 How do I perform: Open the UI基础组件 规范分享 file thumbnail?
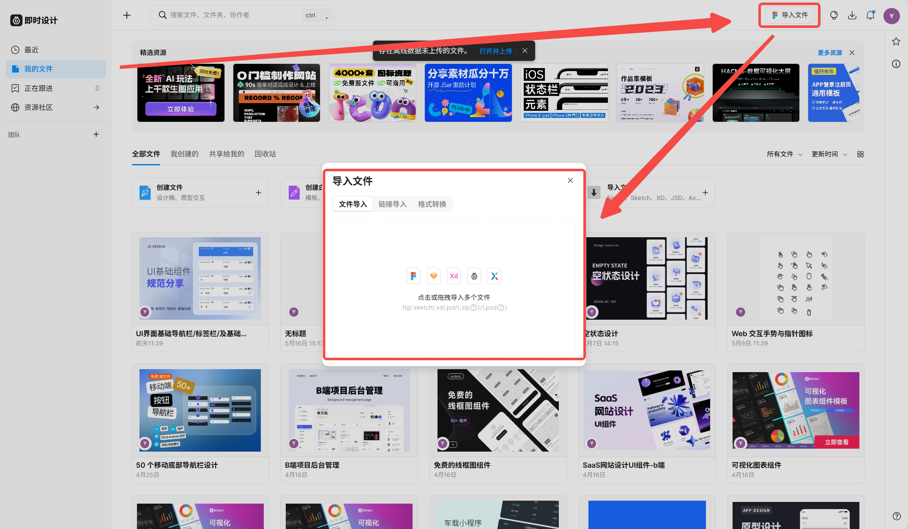coord(200,278)
